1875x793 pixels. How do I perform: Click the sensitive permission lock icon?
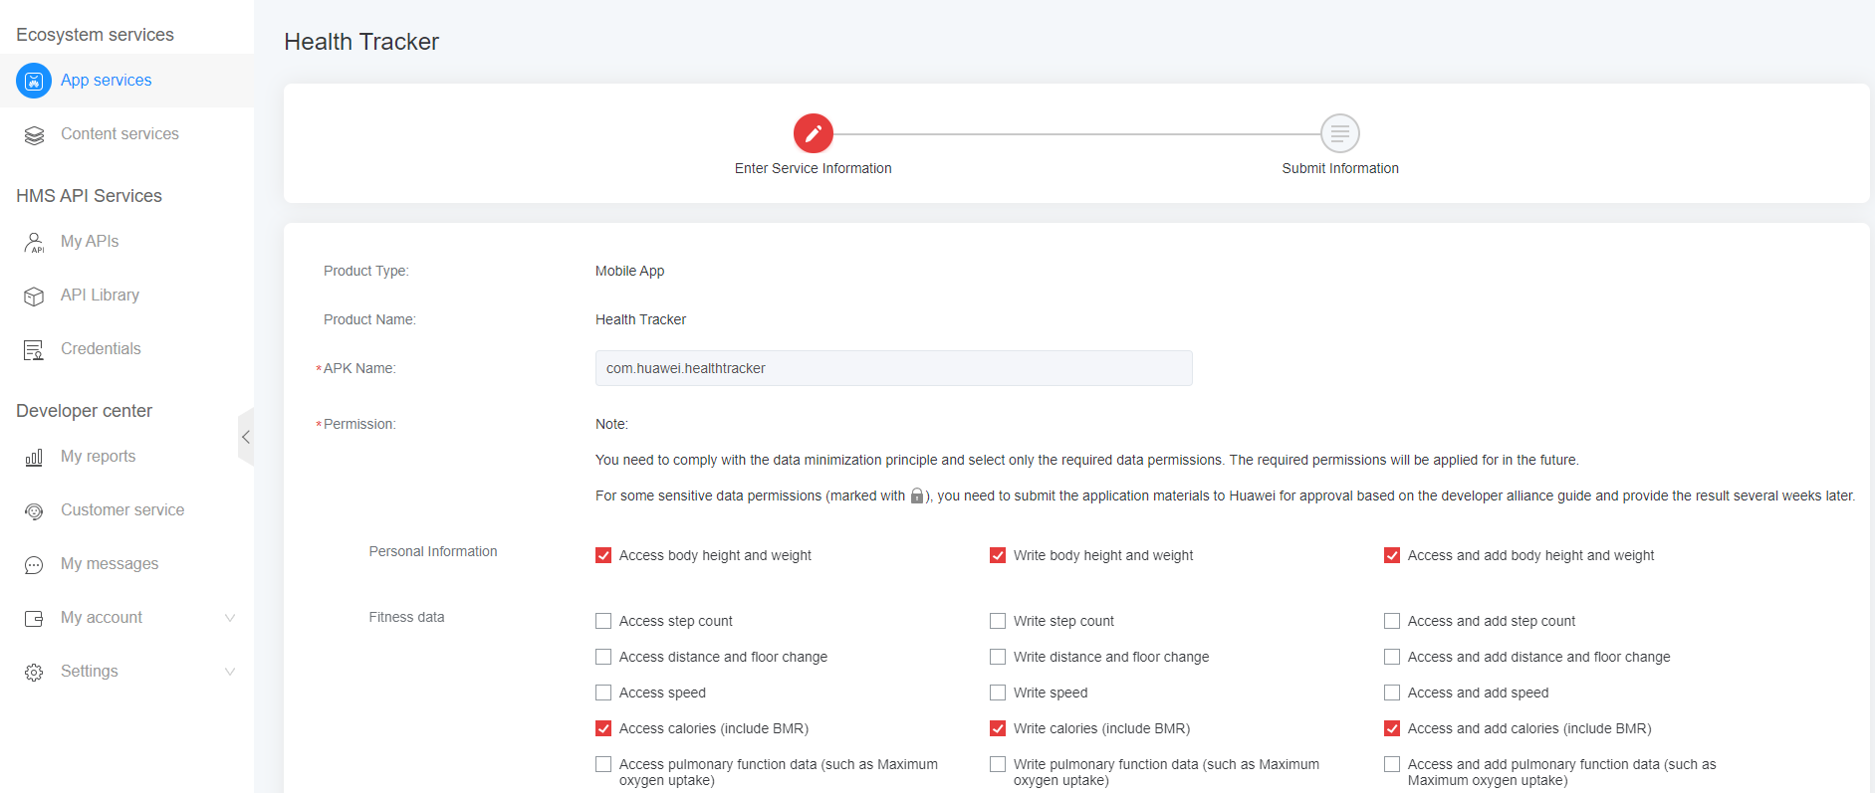coord(917,496)
